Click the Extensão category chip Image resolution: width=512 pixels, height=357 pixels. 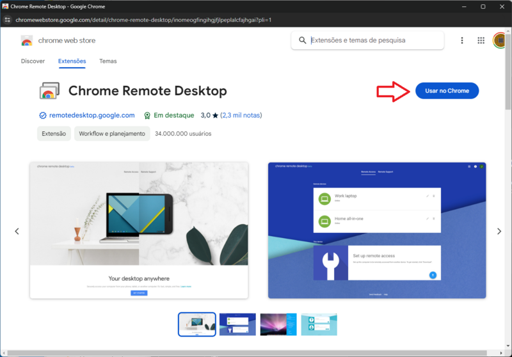tap(54, 134)
